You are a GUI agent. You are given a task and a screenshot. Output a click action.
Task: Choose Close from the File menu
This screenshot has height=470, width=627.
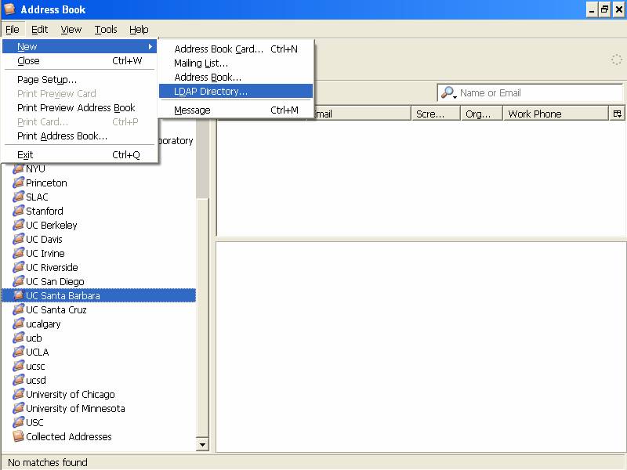coord(80,61)
